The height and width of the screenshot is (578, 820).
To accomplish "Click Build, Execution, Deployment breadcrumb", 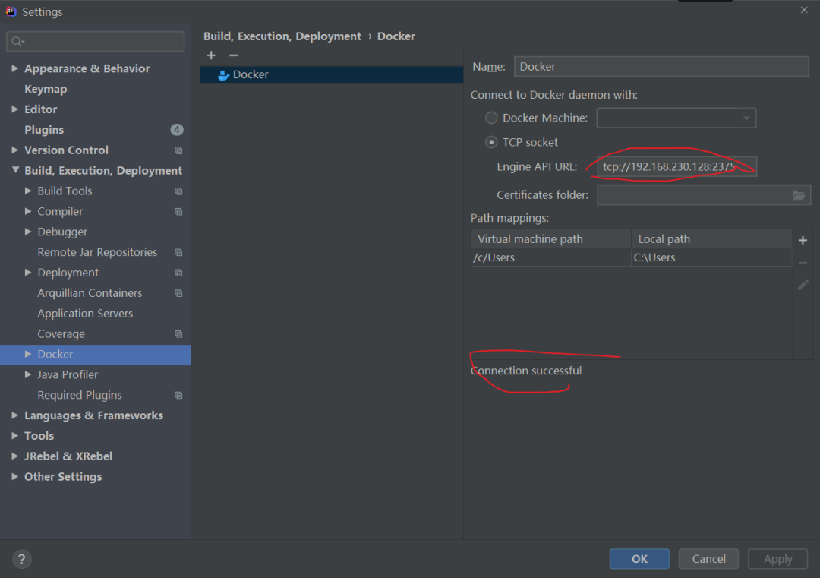I will [x=282, y=36].
